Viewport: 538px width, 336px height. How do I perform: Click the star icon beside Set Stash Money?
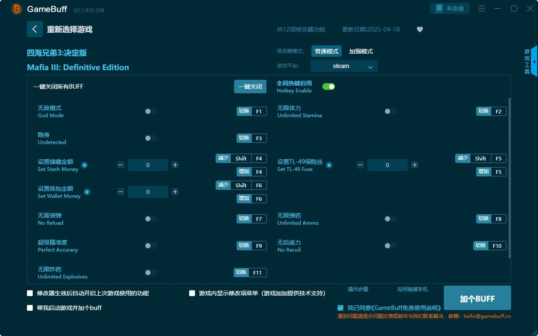(x=84, y=165)
